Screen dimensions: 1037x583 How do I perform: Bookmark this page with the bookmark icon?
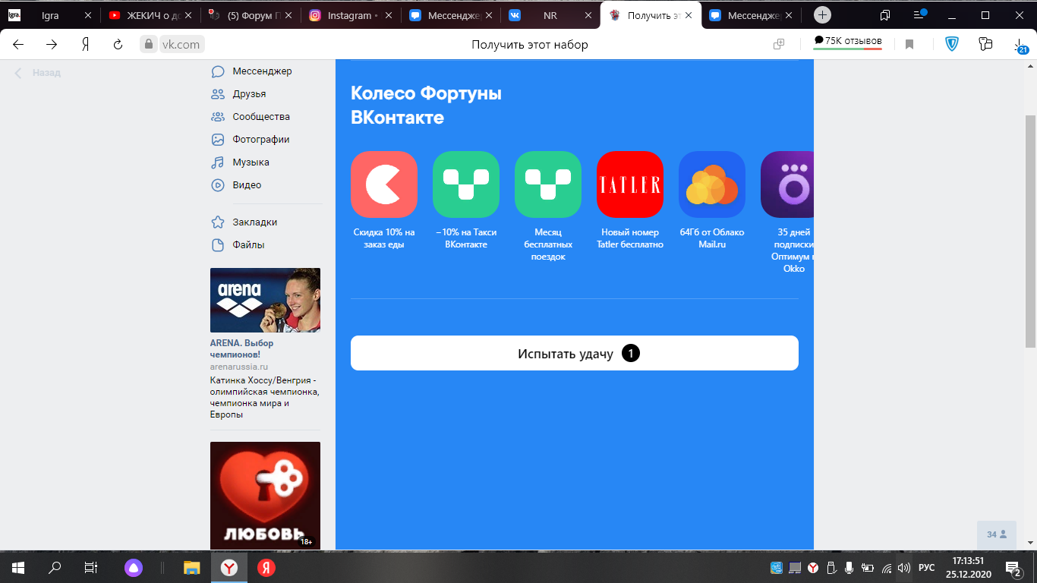coord(909,44)
